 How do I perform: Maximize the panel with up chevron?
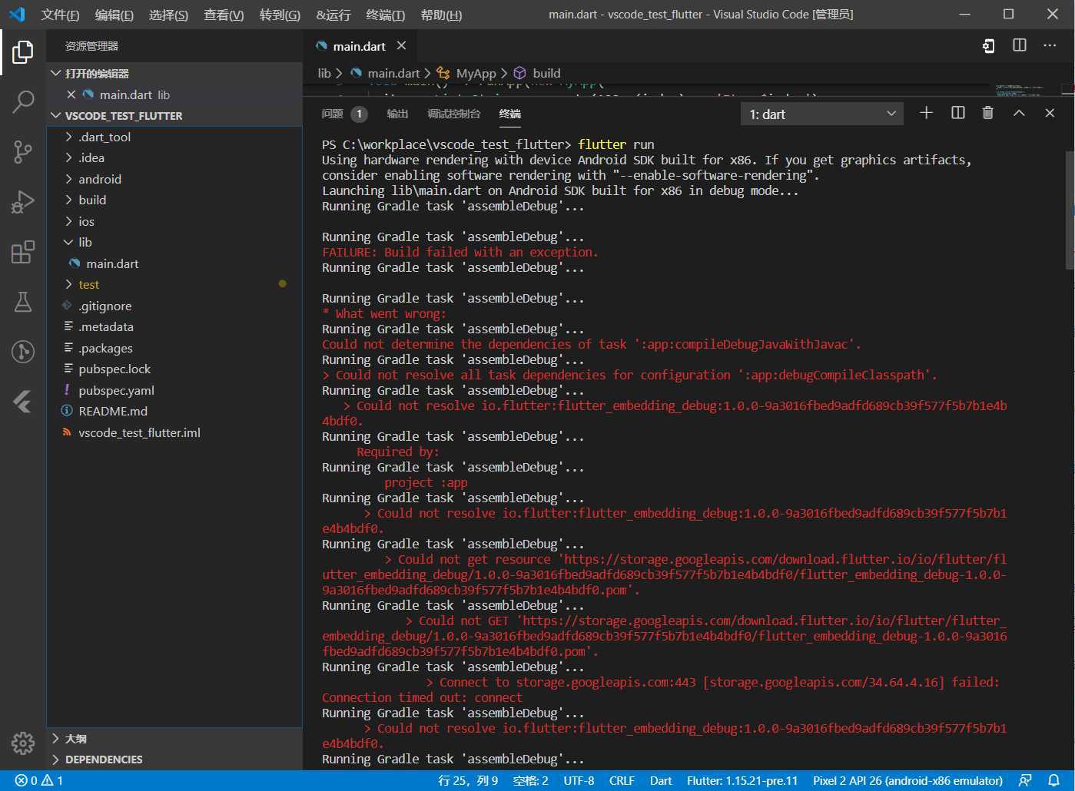(1019, 113)
